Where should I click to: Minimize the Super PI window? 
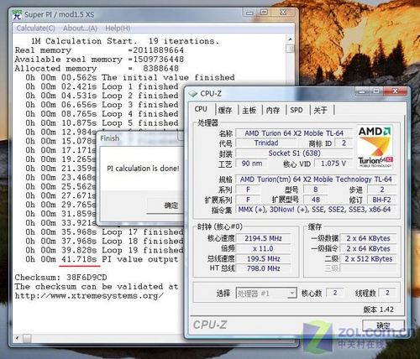249,13
